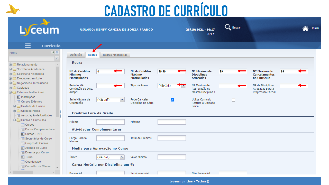This screenshot has width=329, height=185.
Task: Select the Regras tab
Action: point(92,55)
